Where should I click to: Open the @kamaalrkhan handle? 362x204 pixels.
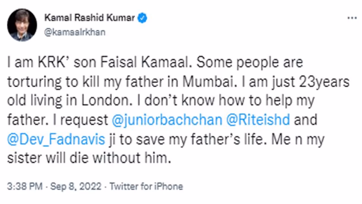75,32
